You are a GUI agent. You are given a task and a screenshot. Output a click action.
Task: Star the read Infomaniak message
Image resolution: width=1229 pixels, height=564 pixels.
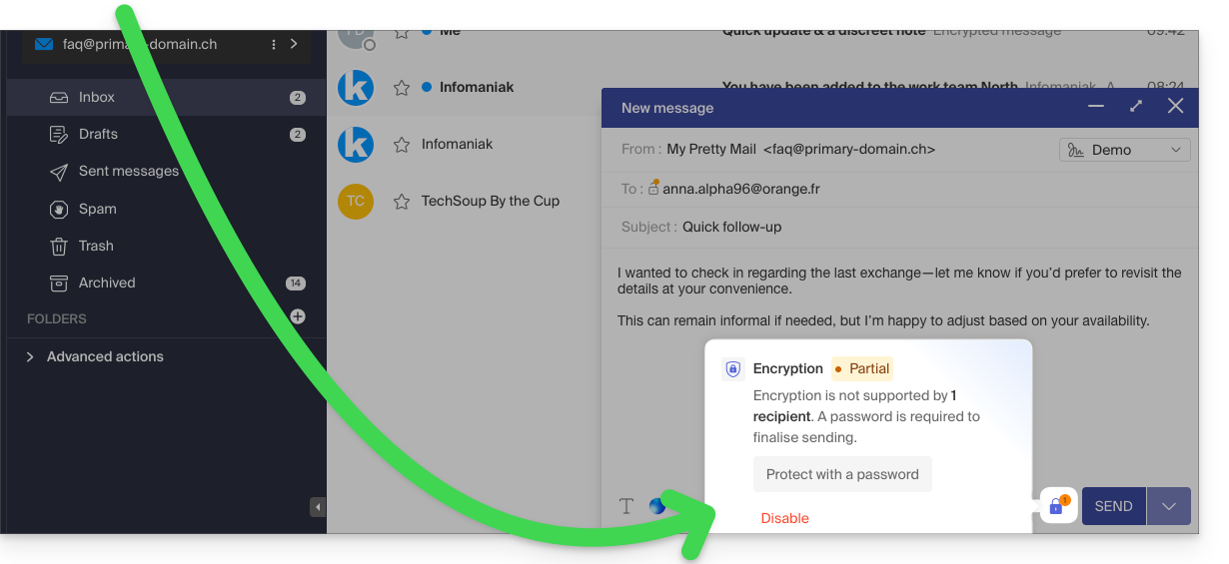tap(402, 145)
